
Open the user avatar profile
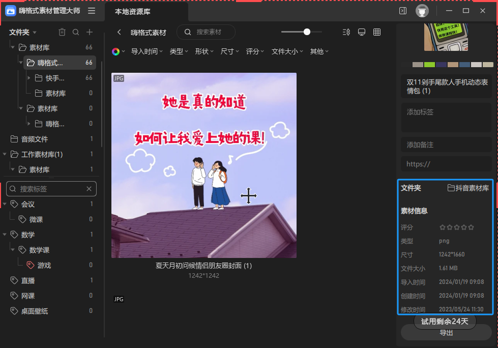pyautogui.click(x=422, y=11)
